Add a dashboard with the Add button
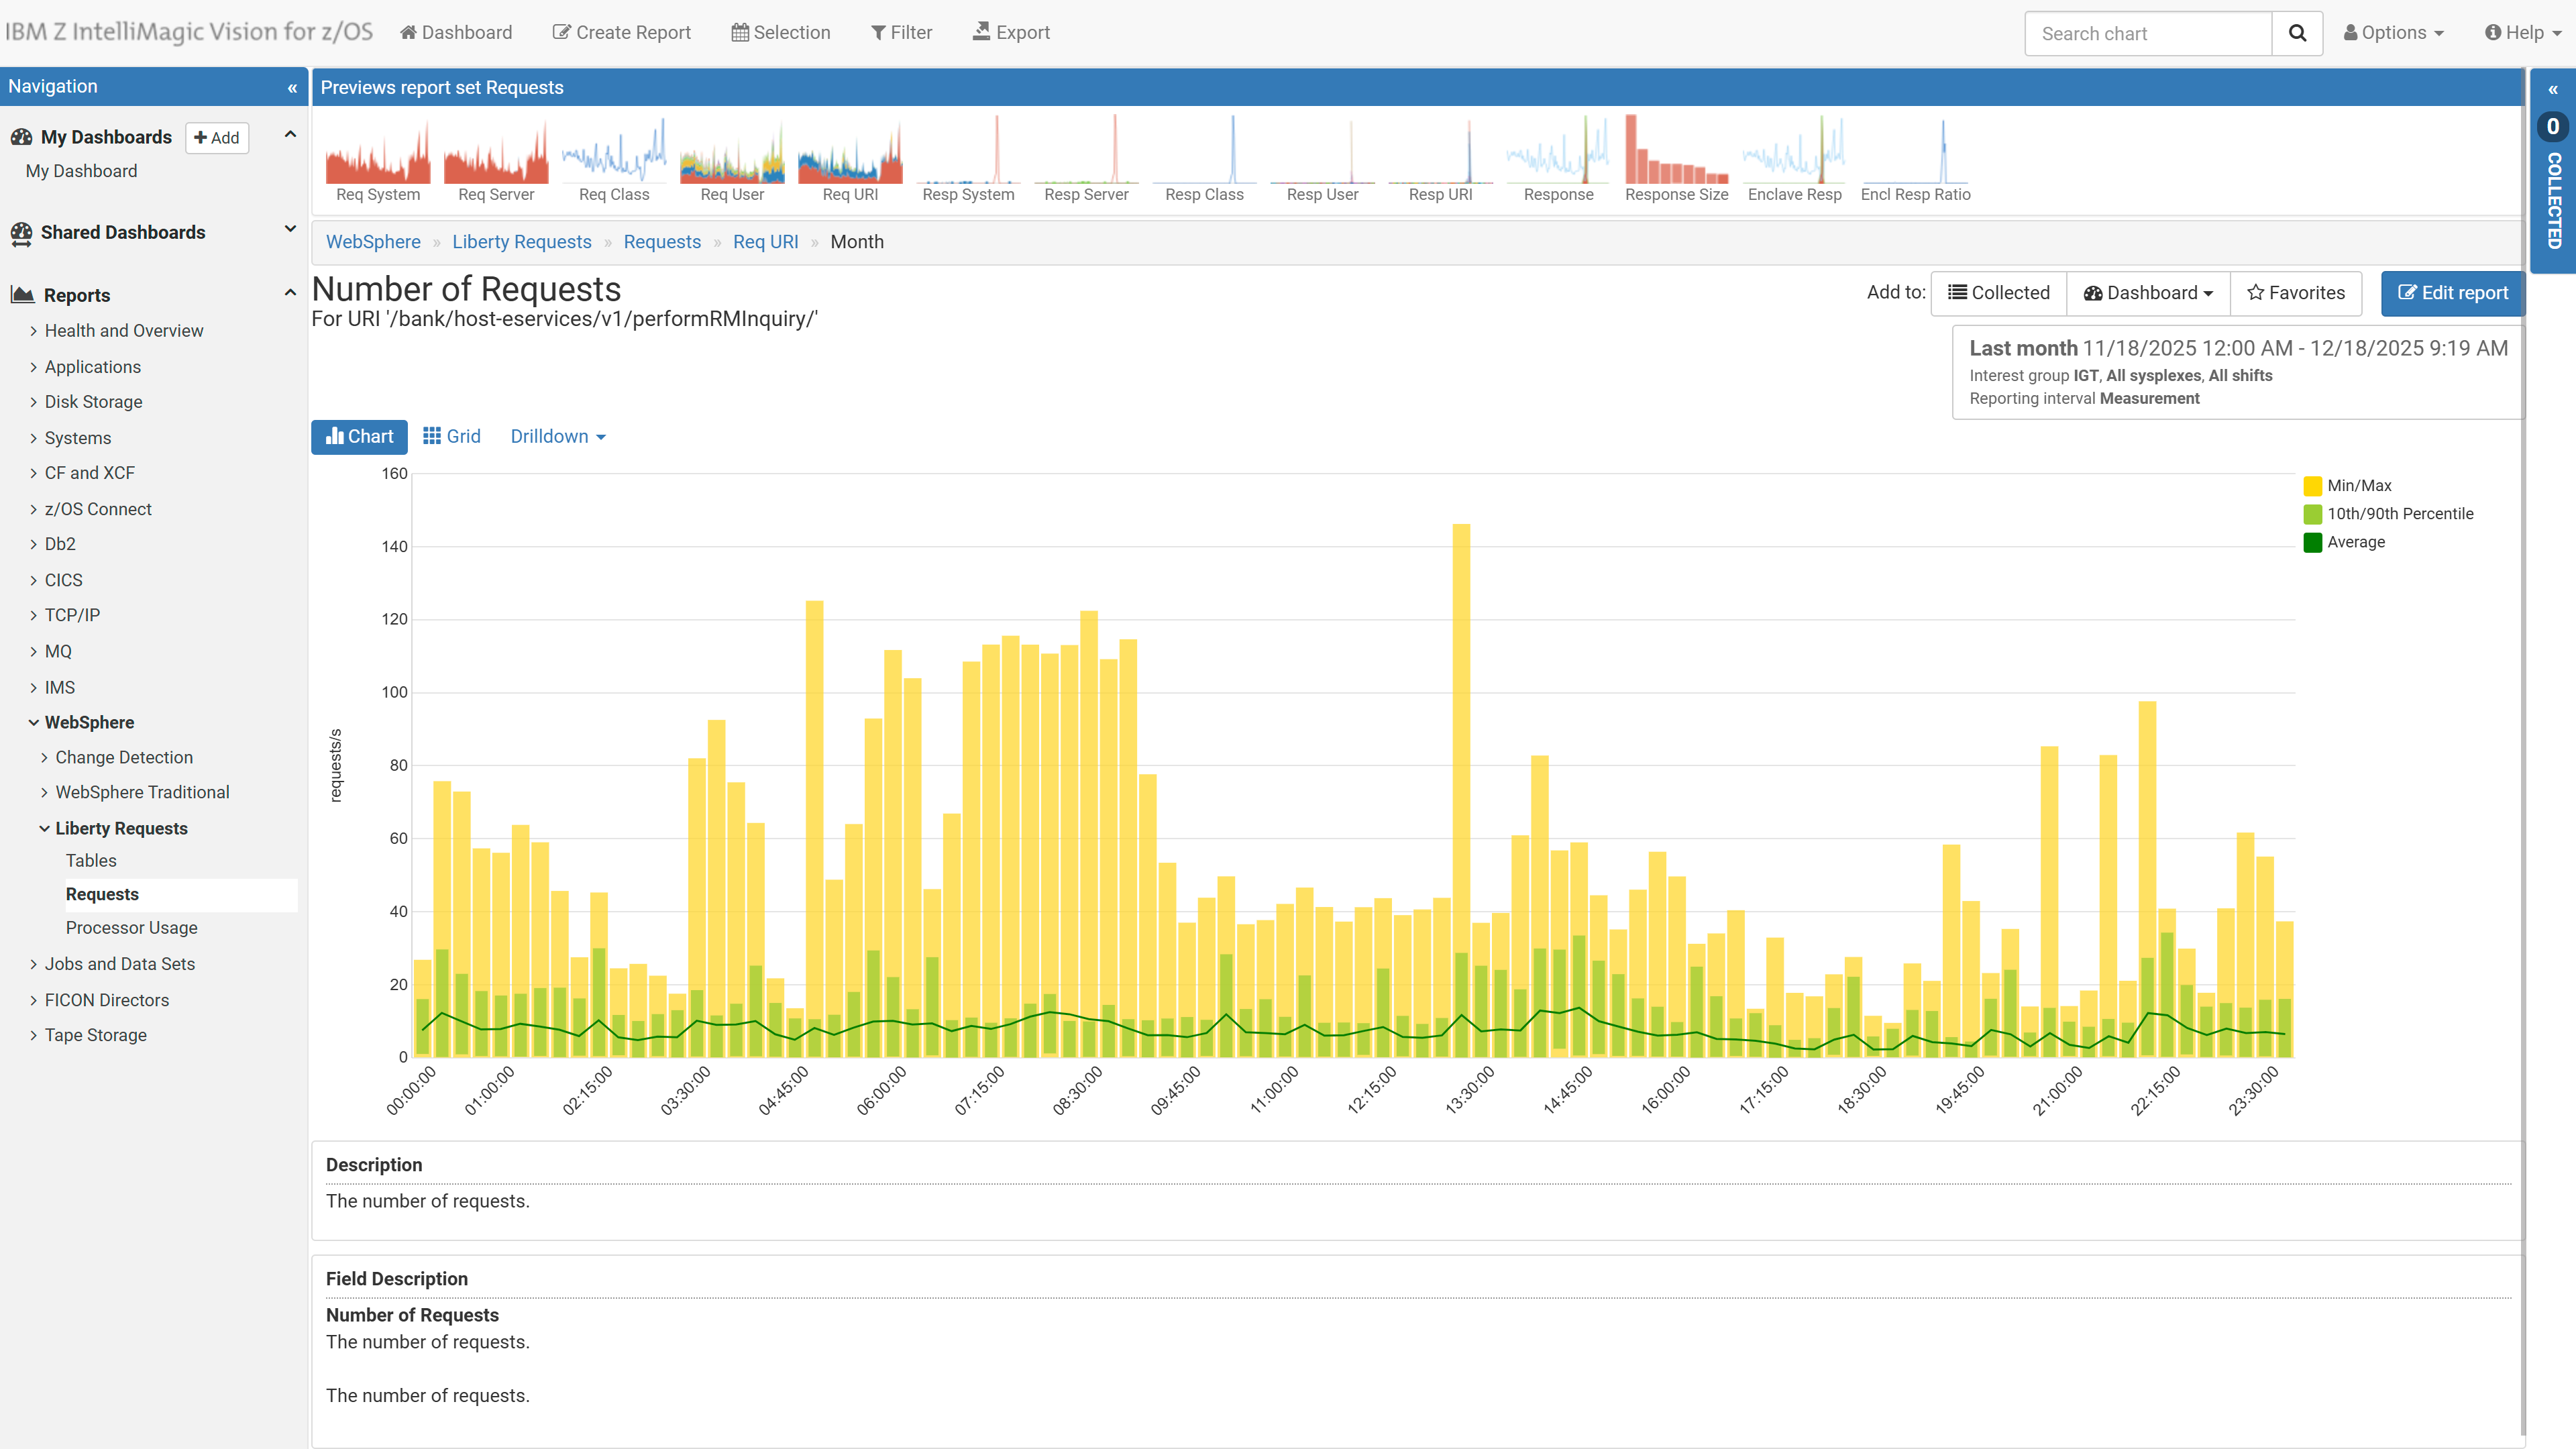 point(217,138)
